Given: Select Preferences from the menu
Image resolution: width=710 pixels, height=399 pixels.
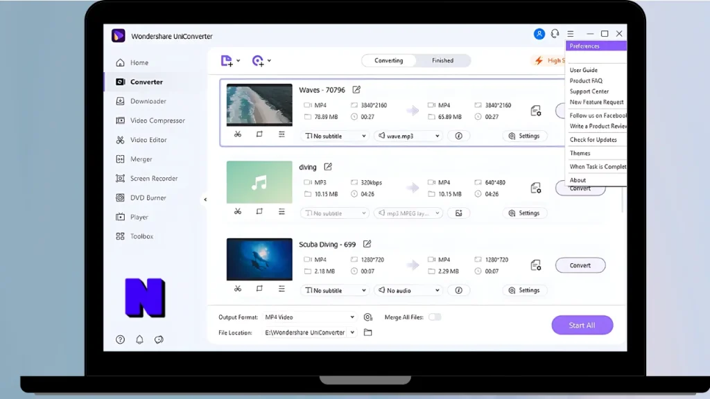Looking at the screenshot, I should (x=596, y=46).
